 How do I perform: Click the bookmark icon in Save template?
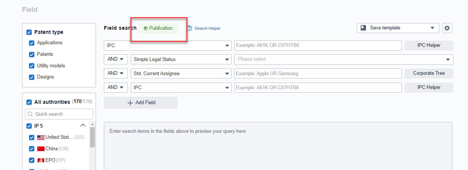pos(363,28)
